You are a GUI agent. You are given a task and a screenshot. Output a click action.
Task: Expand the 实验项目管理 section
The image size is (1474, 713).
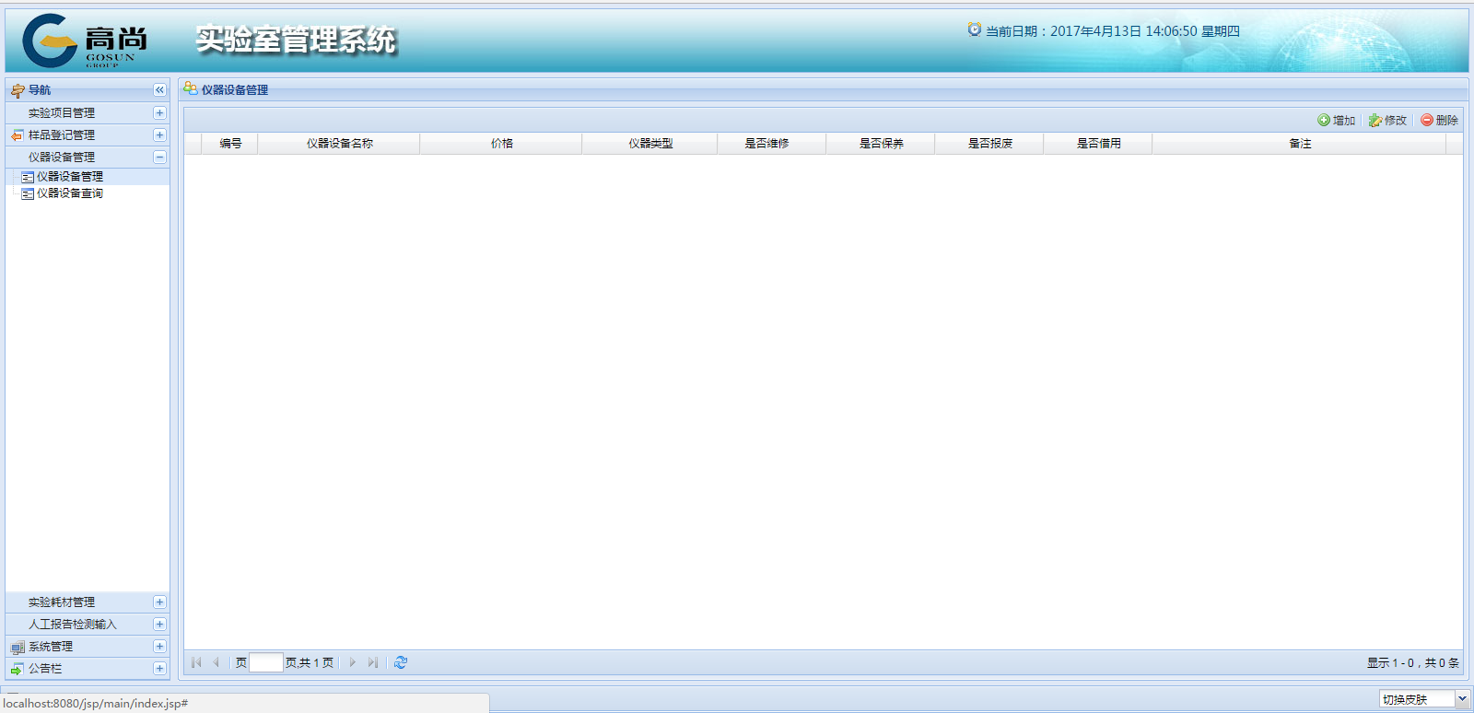(x=159, y=112)
